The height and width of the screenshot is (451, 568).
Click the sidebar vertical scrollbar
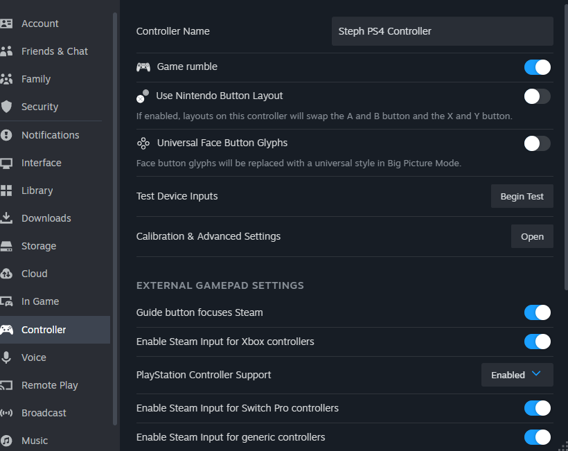[x=115, y=208]
